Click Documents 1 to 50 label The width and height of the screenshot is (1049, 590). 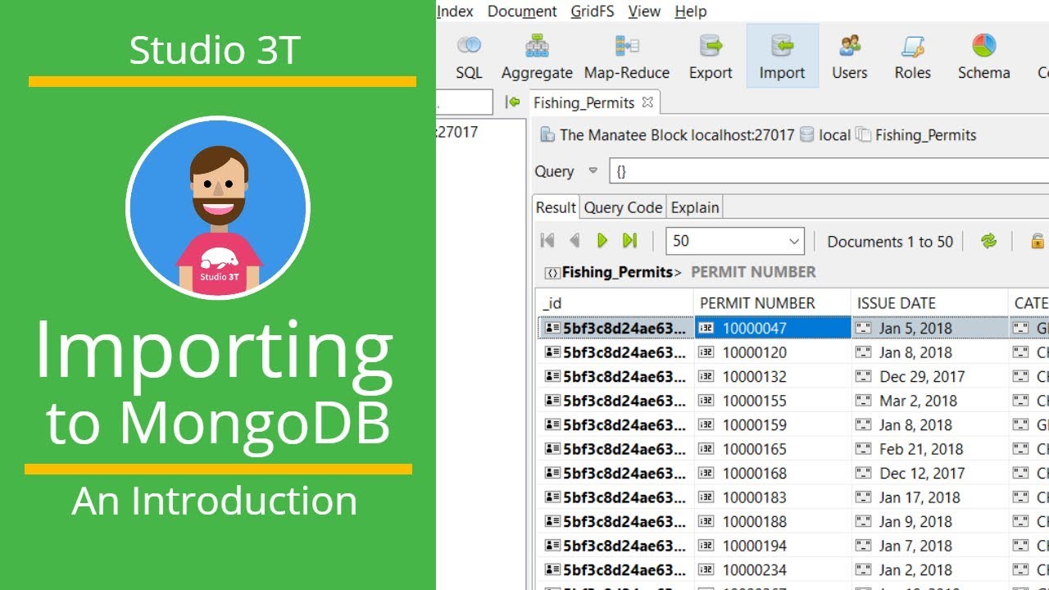pos(890,242)
